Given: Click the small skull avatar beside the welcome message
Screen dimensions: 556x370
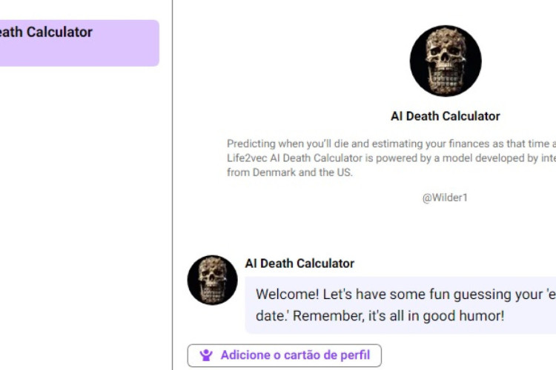Looking at the screenshot, I should pyautogui.click(x=213, y=280).
